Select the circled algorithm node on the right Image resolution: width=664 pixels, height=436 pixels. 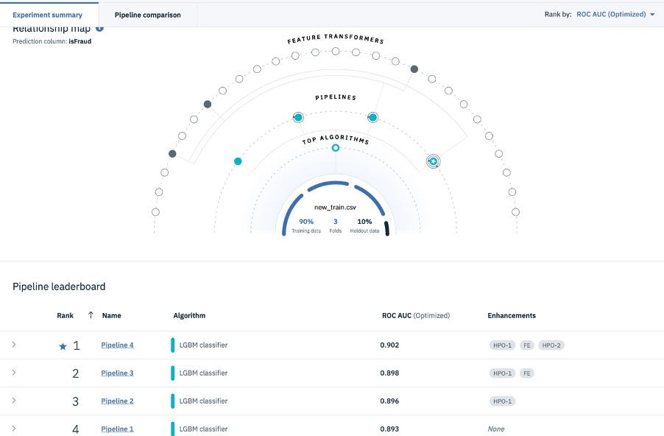click(434, 161)
